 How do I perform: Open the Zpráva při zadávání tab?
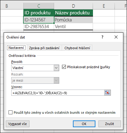tap(44, 48)
